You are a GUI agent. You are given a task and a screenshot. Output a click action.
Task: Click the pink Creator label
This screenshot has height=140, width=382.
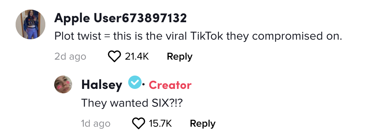tap(170, 85)
